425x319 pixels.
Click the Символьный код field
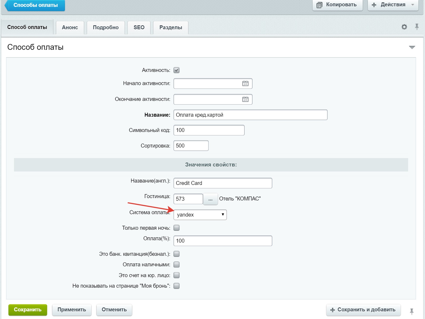[x=209, y=130]
